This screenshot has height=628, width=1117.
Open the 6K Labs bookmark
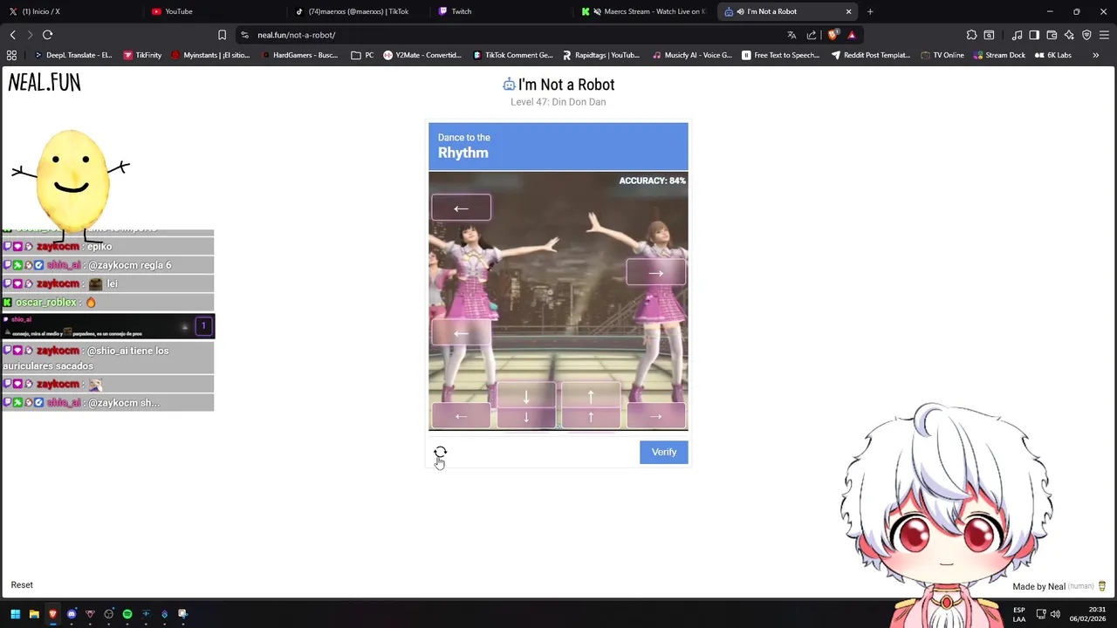click(1053, 55)
